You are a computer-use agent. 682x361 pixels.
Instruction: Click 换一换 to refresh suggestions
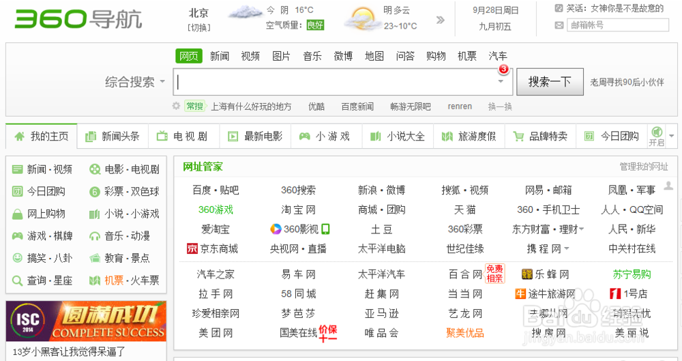(x=500, y=106)
